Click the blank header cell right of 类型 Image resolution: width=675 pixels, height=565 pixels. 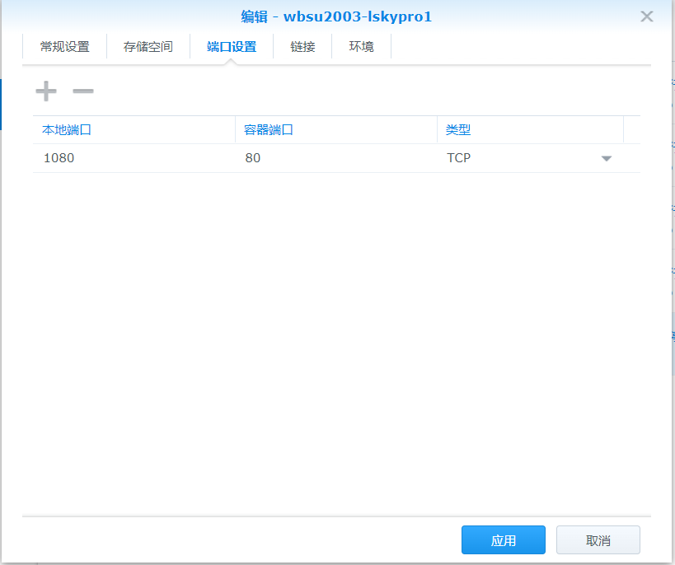tap(631, 130)
